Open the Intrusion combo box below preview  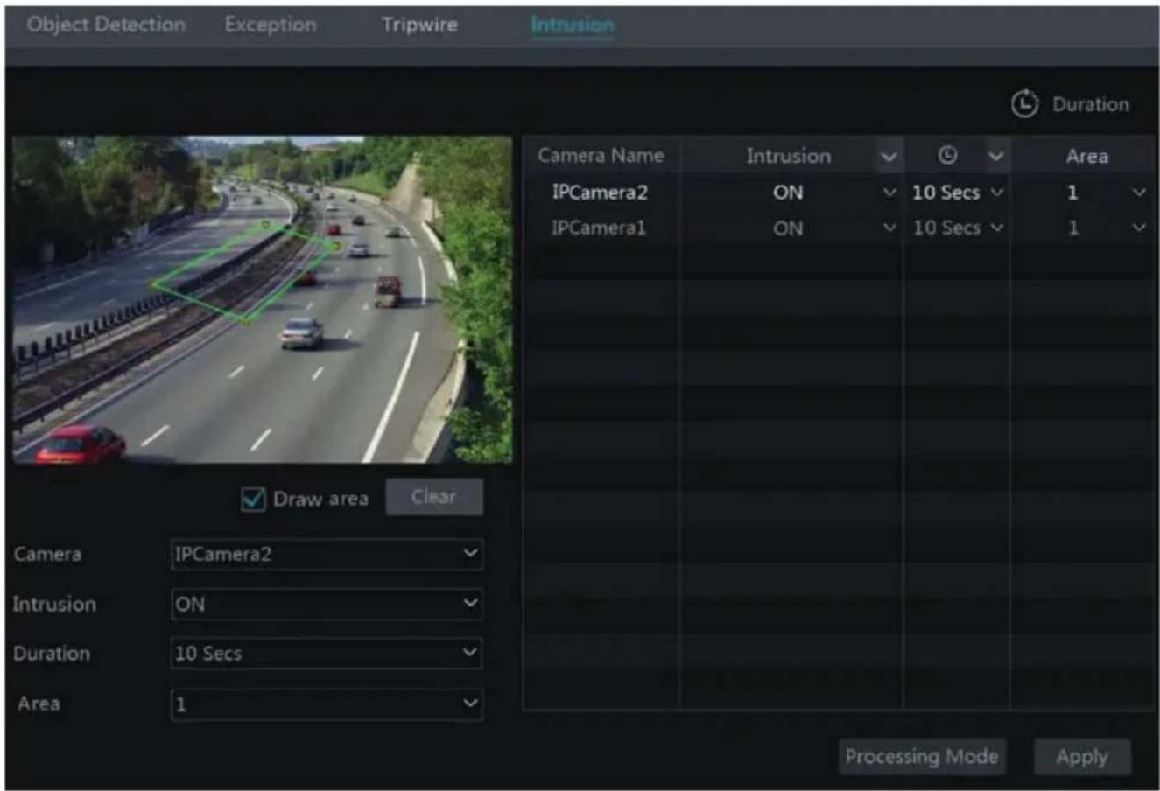[327, 604]
